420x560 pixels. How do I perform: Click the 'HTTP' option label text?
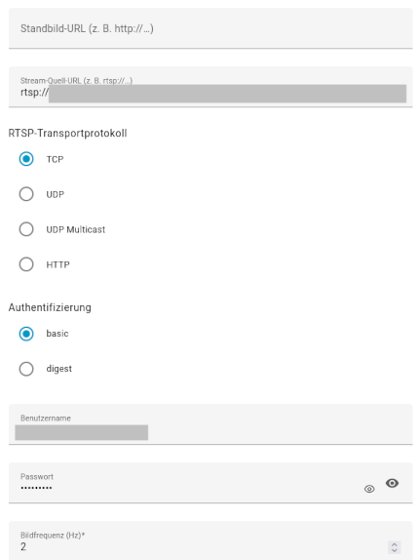[x=57, y=264]
